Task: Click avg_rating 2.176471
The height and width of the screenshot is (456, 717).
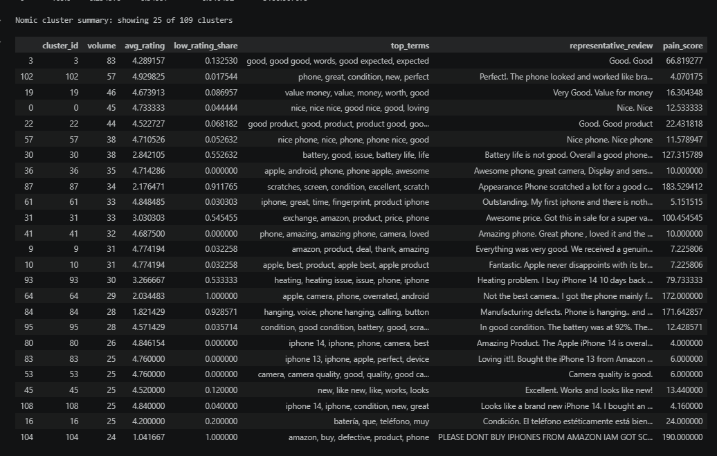Action: coord(148,187)
